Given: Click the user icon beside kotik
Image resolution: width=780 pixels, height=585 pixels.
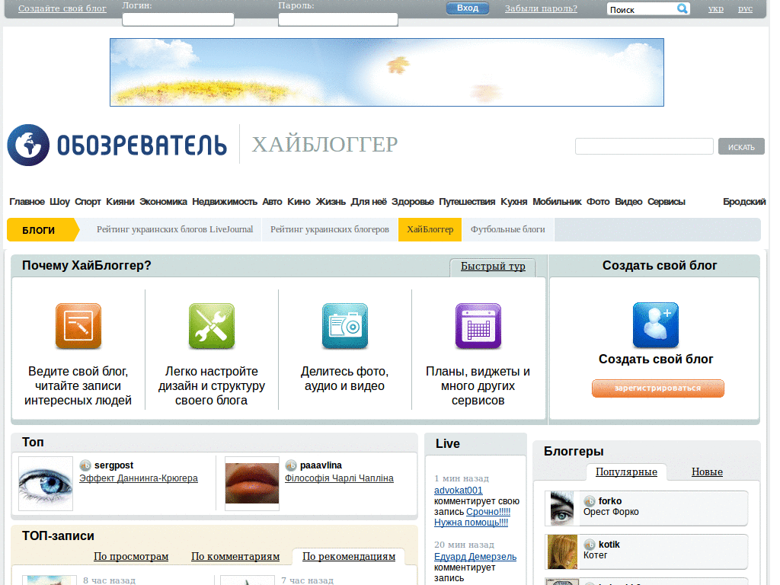Looking at the screenshot, I should (x=590, y=544).
